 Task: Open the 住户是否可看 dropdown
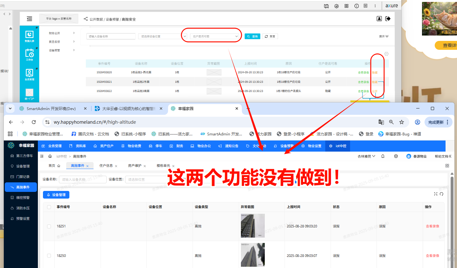point(214,36)
